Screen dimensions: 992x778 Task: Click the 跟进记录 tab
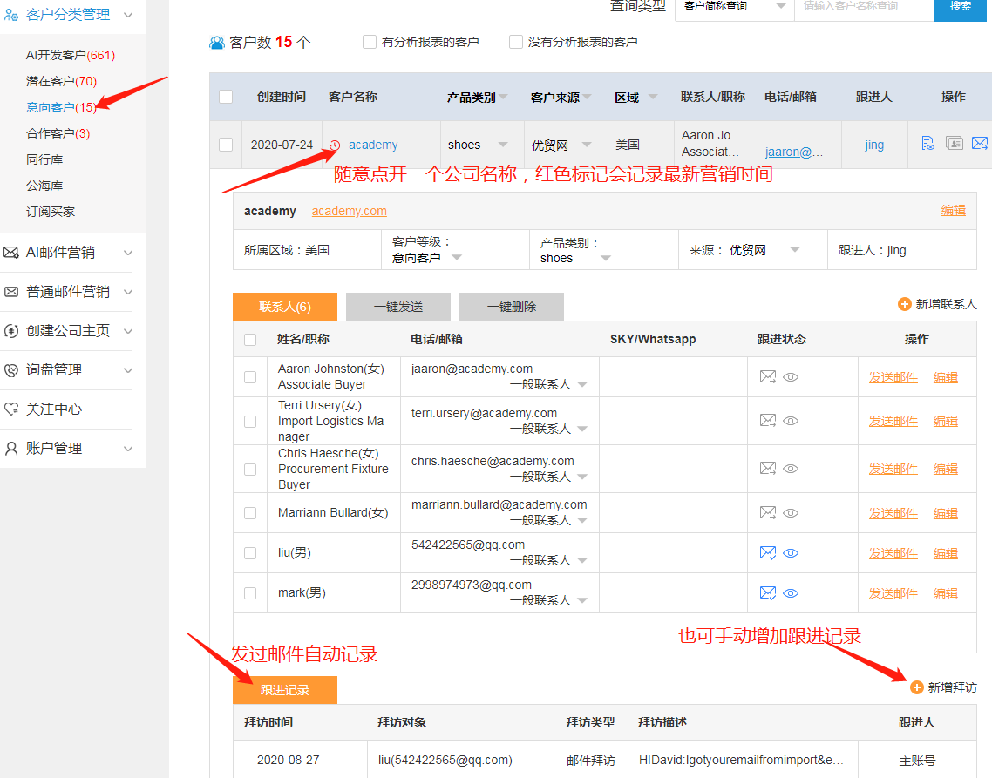[285, 690]
